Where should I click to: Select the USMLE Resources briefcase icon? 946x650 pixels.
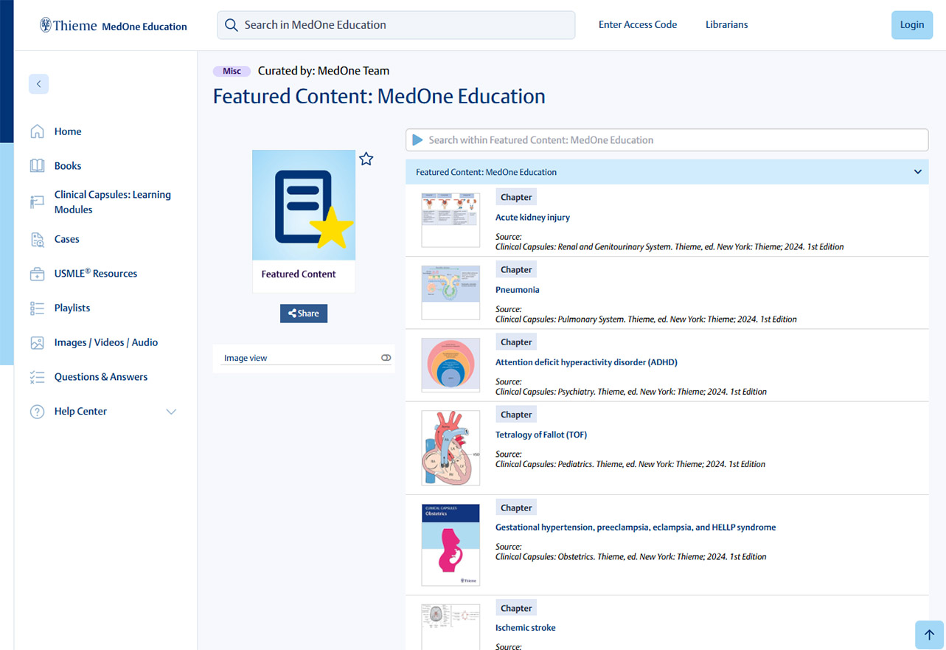pos(37,274)
